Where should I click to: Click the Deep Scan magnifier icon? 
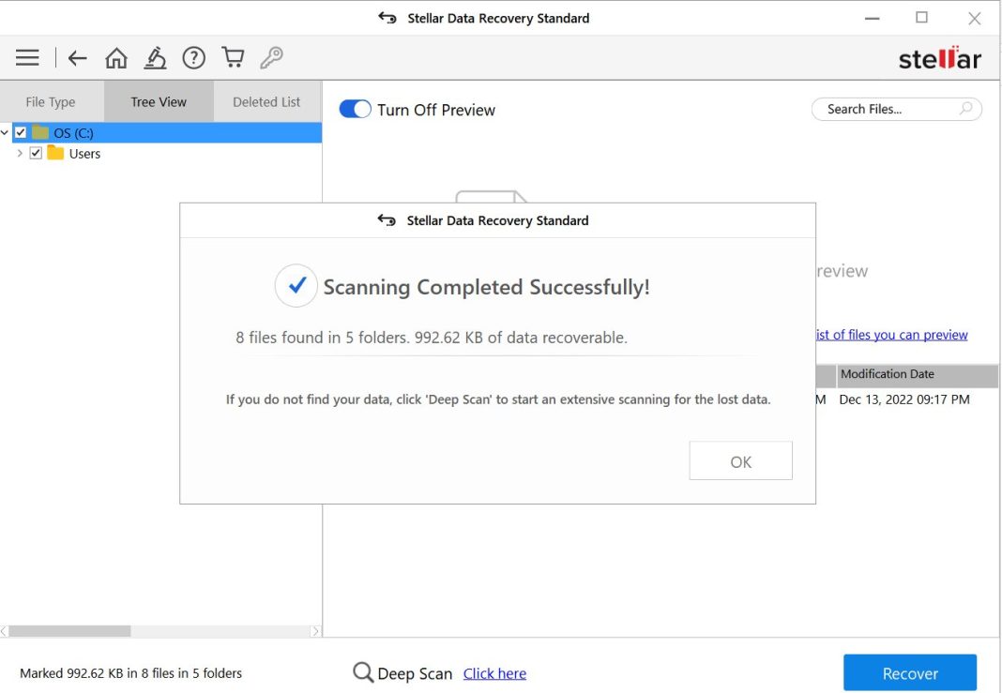[362, 672]
